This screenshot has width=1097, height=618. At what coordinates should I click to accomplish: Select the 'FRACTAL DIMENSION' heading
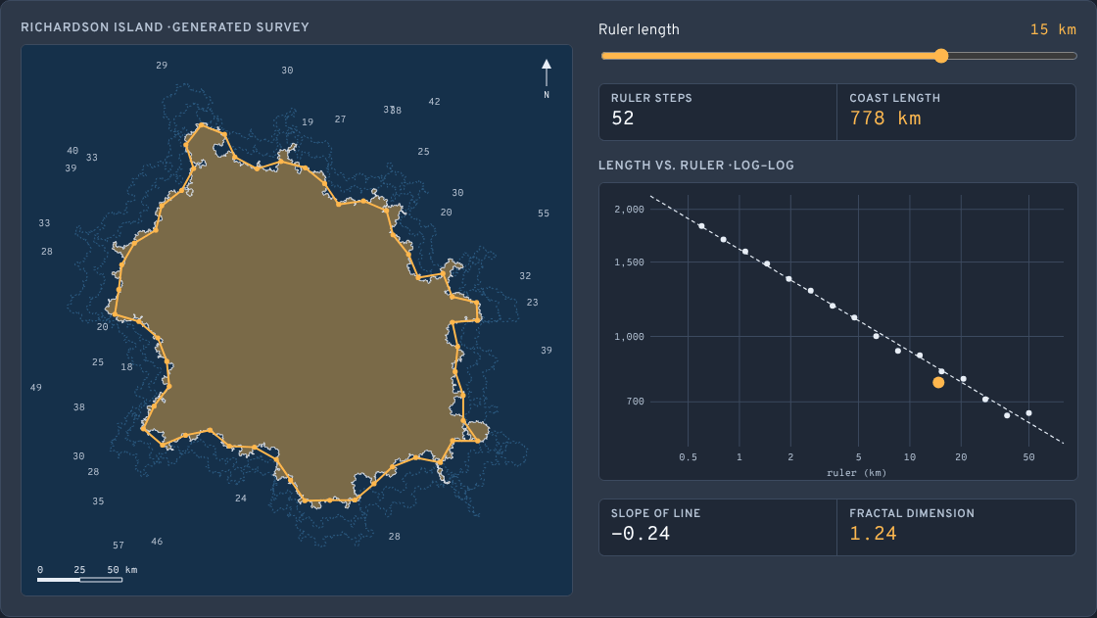coord(912,513)
